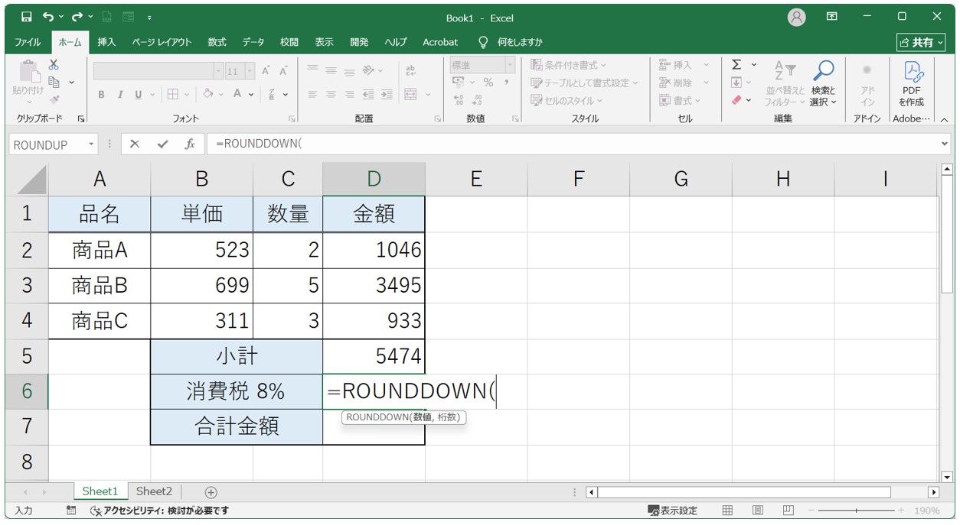Toggle Italic formatting

point(119,95)
